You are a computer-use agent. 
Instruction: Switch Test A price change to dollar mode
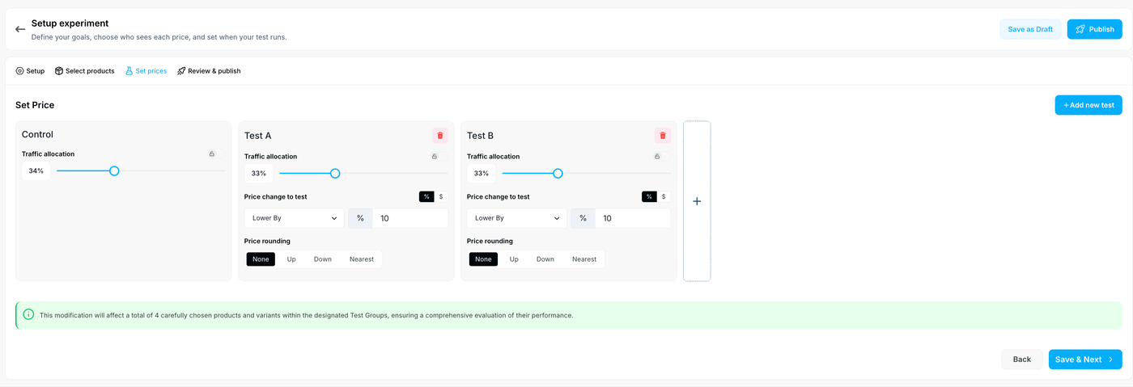[x=441, y=196]
